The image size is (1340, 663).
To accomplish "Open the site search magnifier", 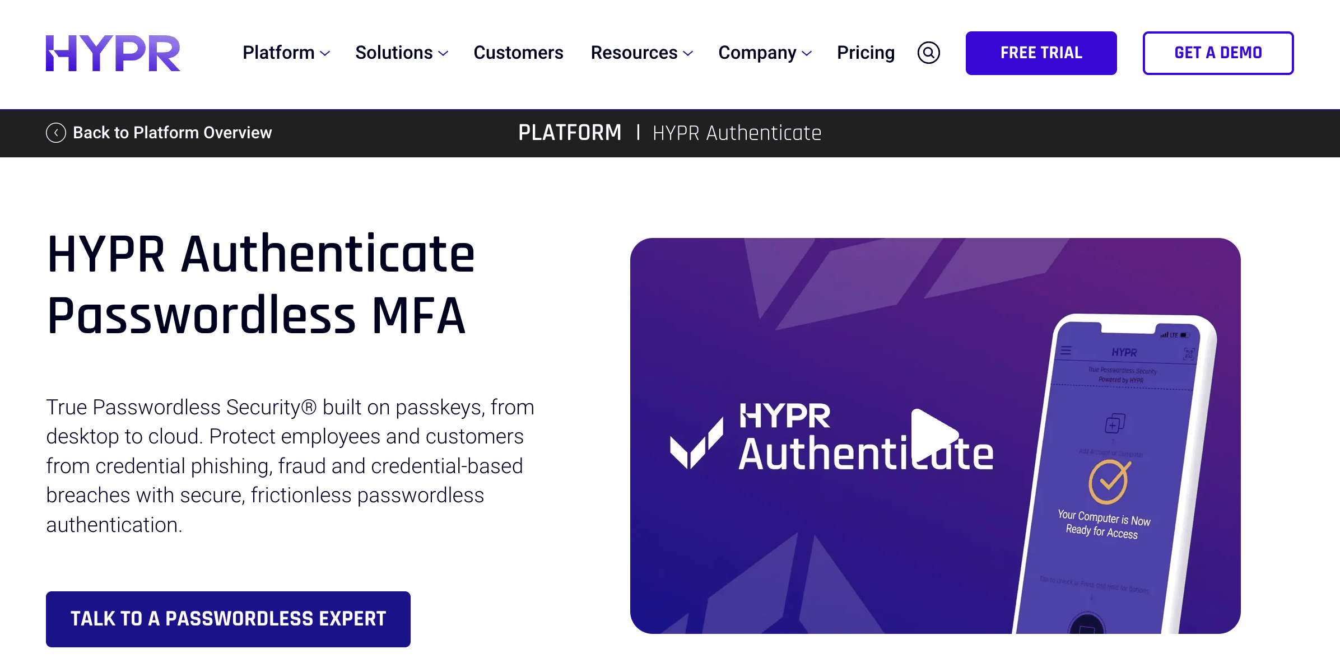I will pos(928,53).
